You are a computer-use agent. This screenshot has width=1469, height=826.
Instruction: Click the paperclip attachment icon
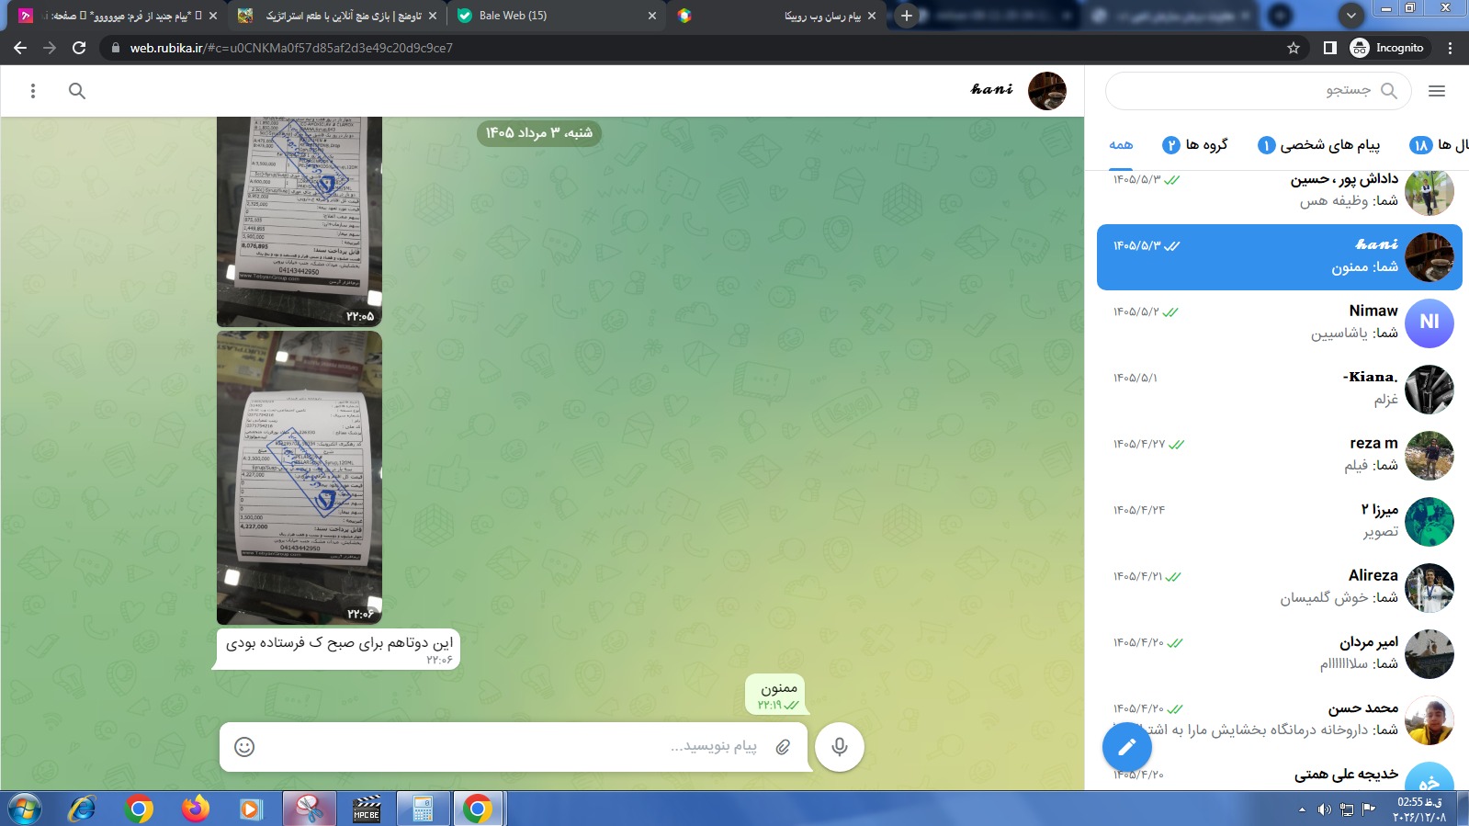(x=783, y=747)
